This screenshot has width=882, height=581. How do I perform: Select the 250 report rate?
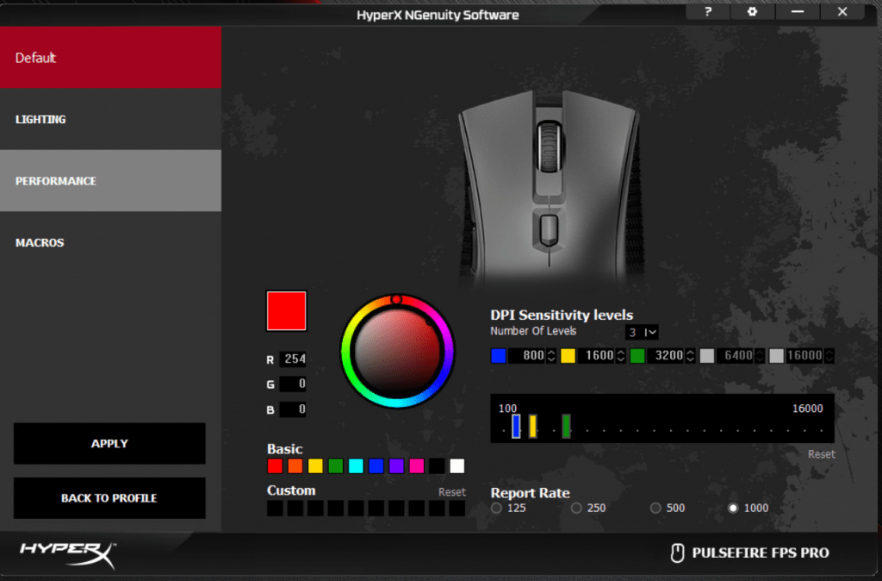(576, 509)
